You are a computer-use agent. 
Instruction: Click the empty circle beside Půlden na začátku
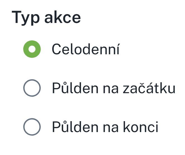point(32,88)
